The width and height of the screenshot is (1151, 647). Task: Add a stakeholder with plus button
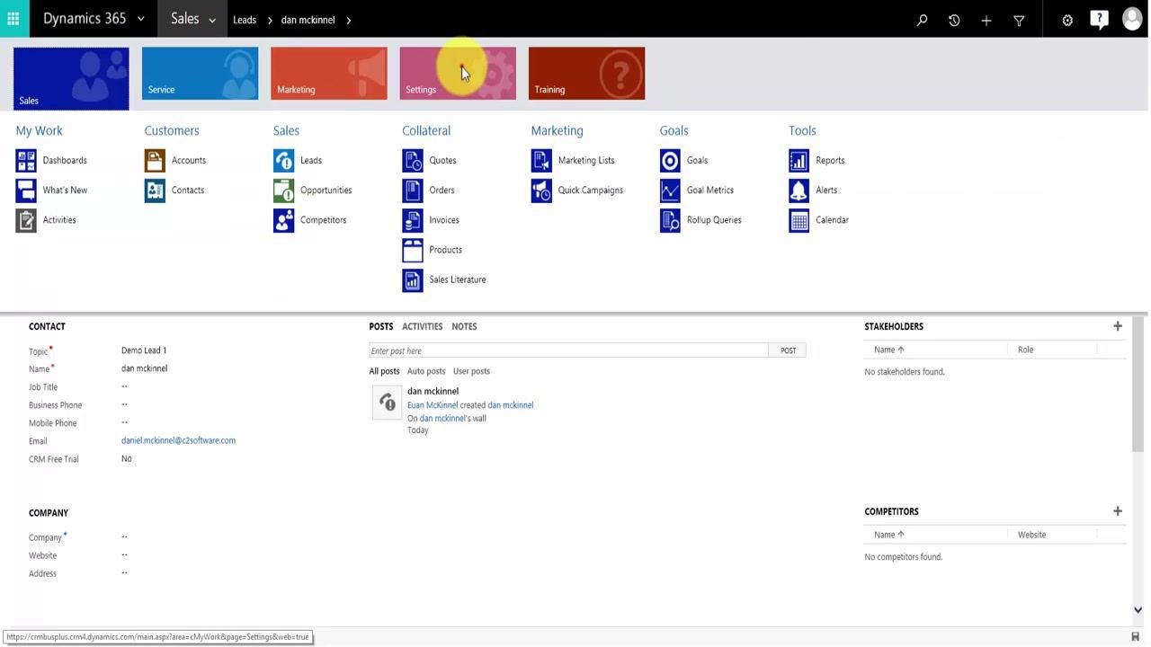[x=1118, y=326]
